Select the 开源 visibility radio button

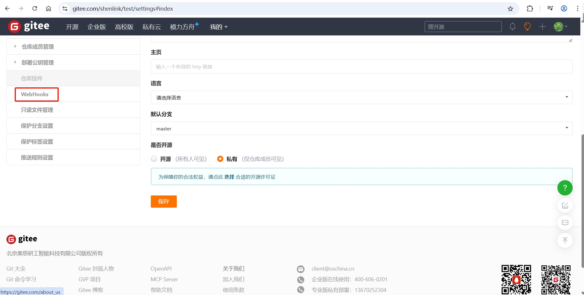tap(154, 159)
